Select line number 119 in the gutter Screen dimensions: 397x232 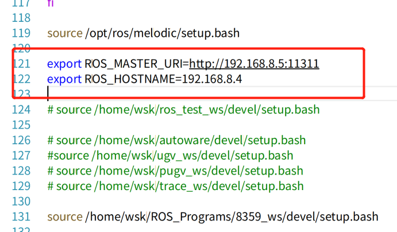[21, 33]
